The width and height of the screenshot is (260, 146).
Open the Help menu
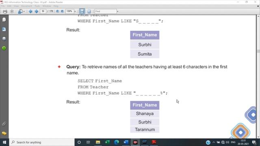[56, 6]
